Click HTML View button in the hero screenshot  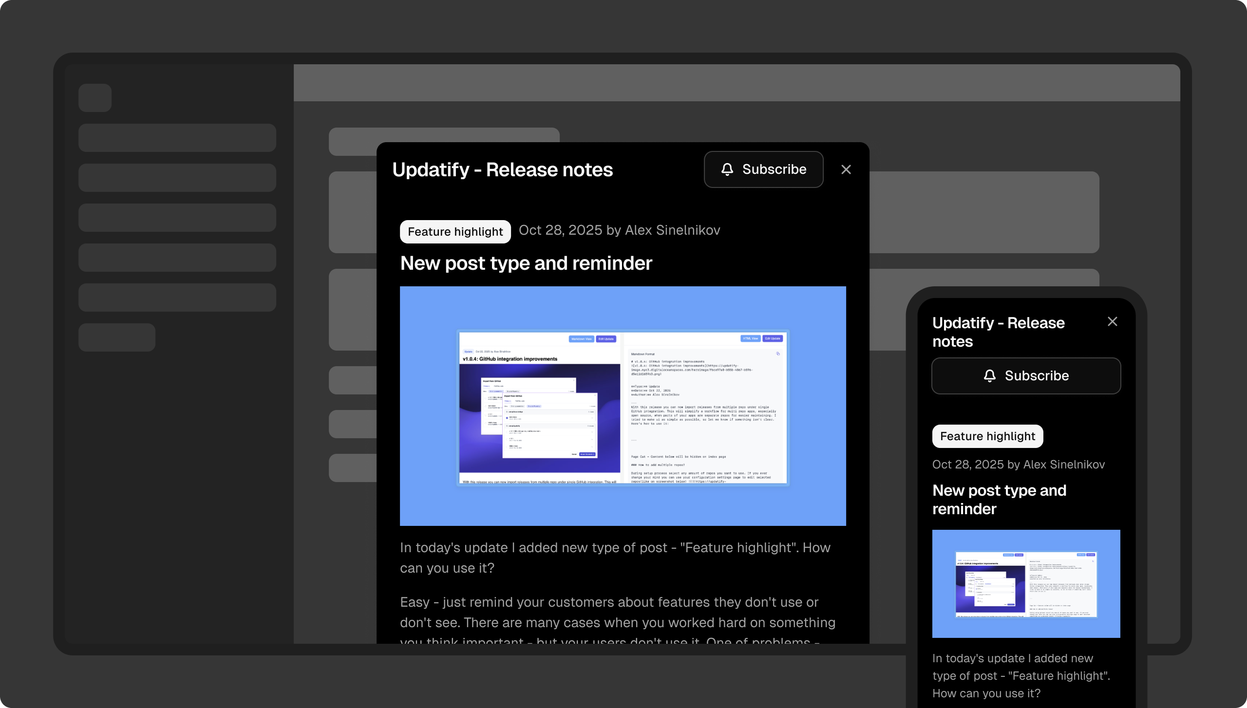(x=750, y=338)
